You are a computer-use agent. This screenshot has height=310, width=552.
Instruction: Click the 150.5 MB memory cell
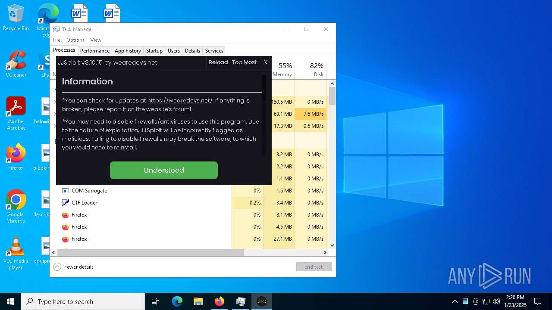tap(282, 102)
